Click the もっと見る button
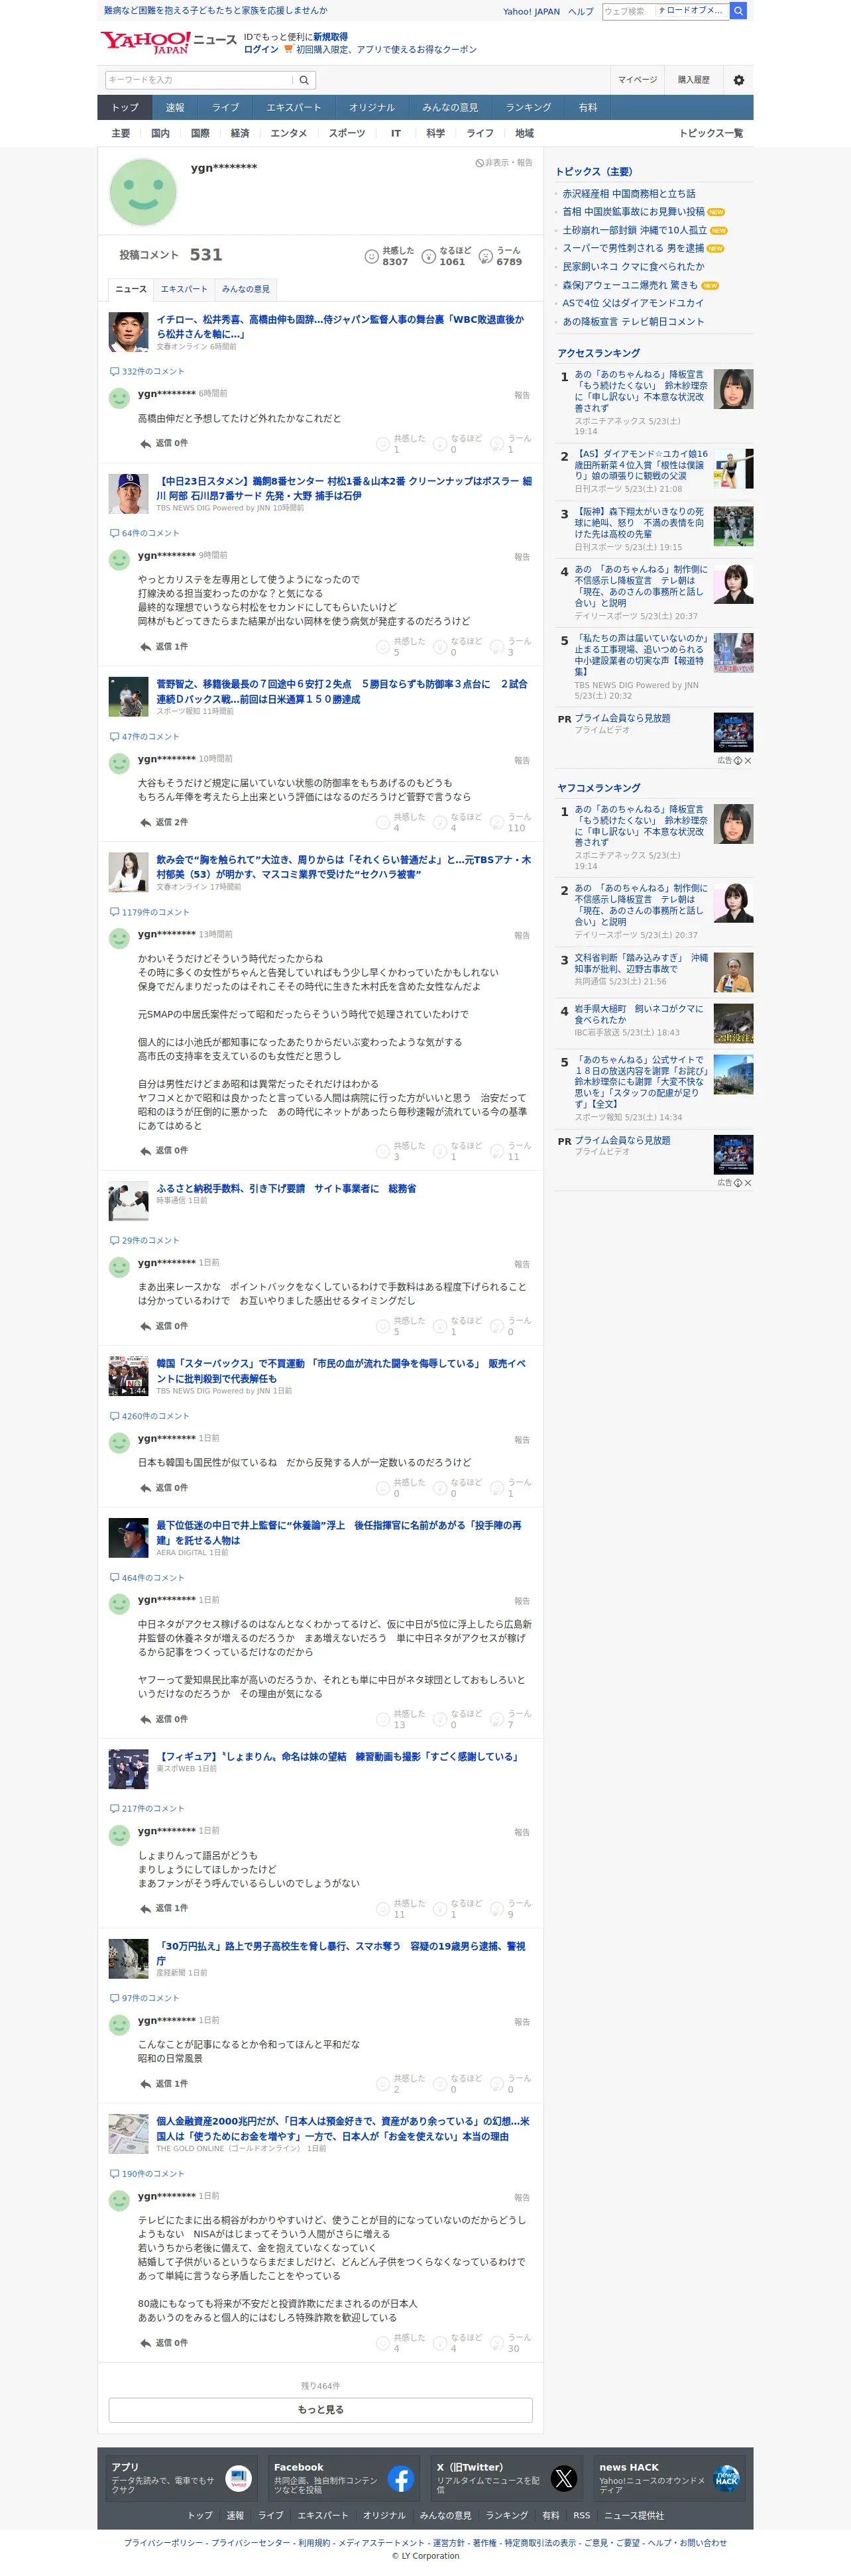Screen dimensions: 851x2576 320,2410
